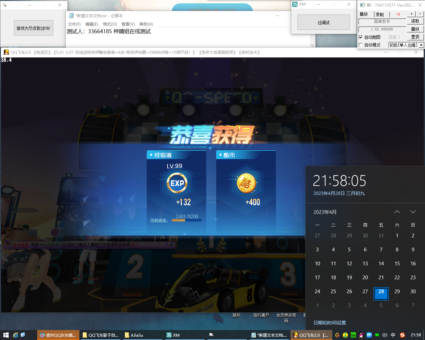Launch Internet Explorer from the taskbar
Screen dimensions: 425x340
(15, 335)
